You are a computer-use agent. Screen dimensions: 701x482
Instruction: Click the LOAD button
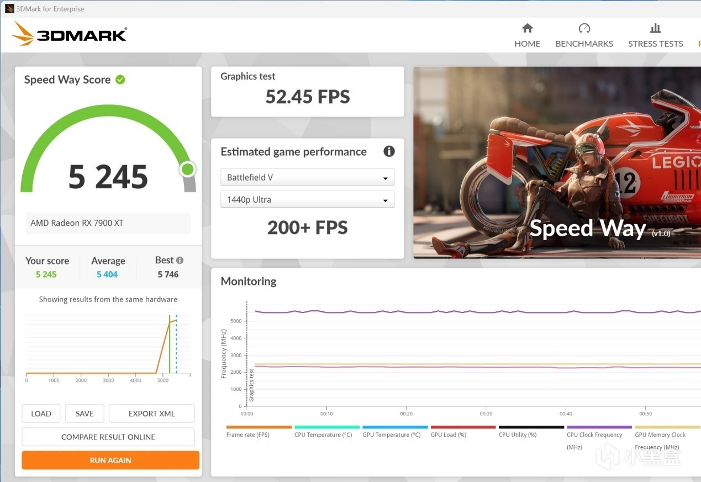(41, 414)
